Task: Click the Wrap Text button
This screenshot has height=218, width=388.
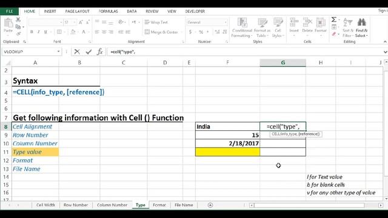Action: pyautogui.click(x=156, y=22)
